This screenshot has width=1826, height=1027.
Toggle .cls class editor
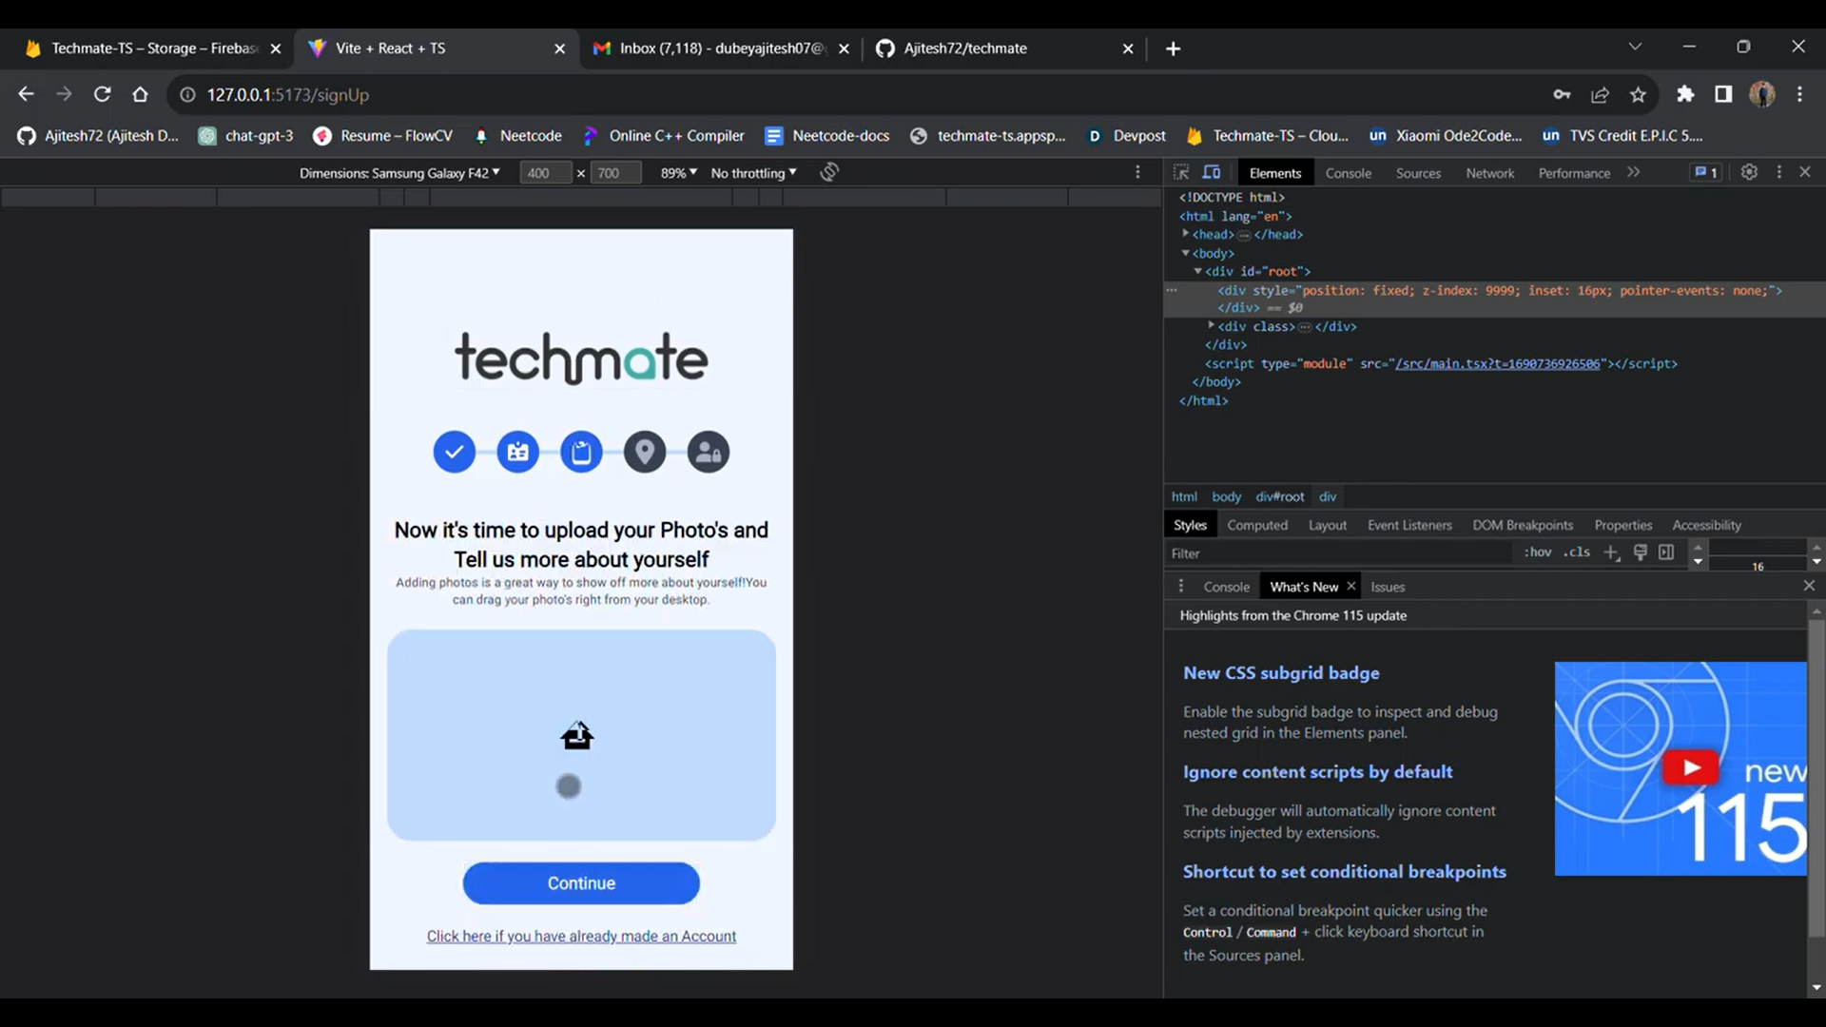pos(1577,552)
